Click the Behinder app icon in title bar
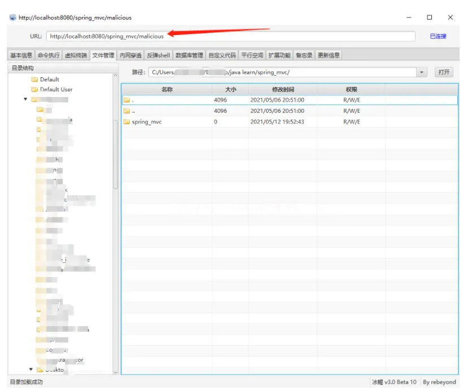This screenshot has width=468, height=391. click(12, 17)
